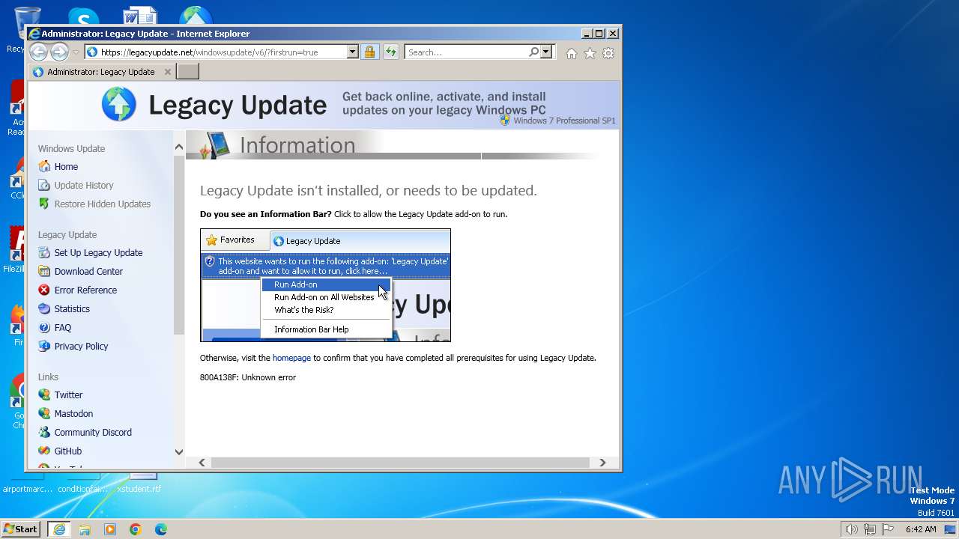The height and width of the screenshot is (539, 959).
Task: Click the Update History sidebar icon
Action: (x=44, y=185)
